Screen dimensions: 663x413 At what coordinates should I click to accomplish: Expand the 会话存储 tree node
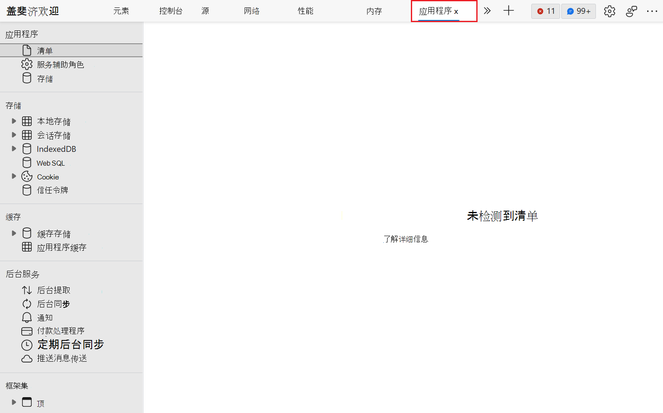tap(14, 135)
